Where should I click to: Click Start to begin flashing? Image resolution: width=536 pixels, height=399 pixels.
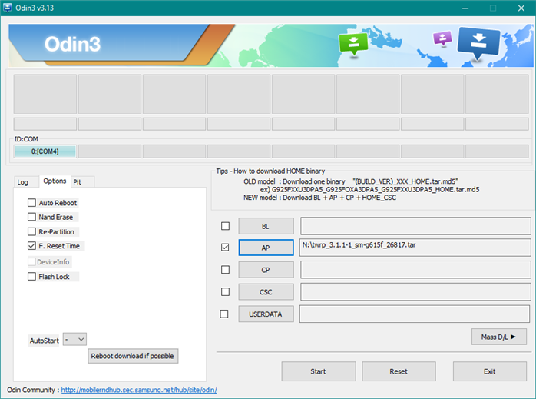point(319,371)
